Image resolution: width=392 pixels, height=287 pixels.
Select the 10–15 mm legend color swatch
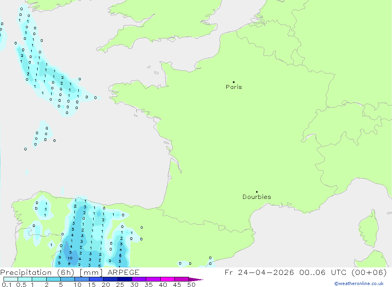coord(82,279)
